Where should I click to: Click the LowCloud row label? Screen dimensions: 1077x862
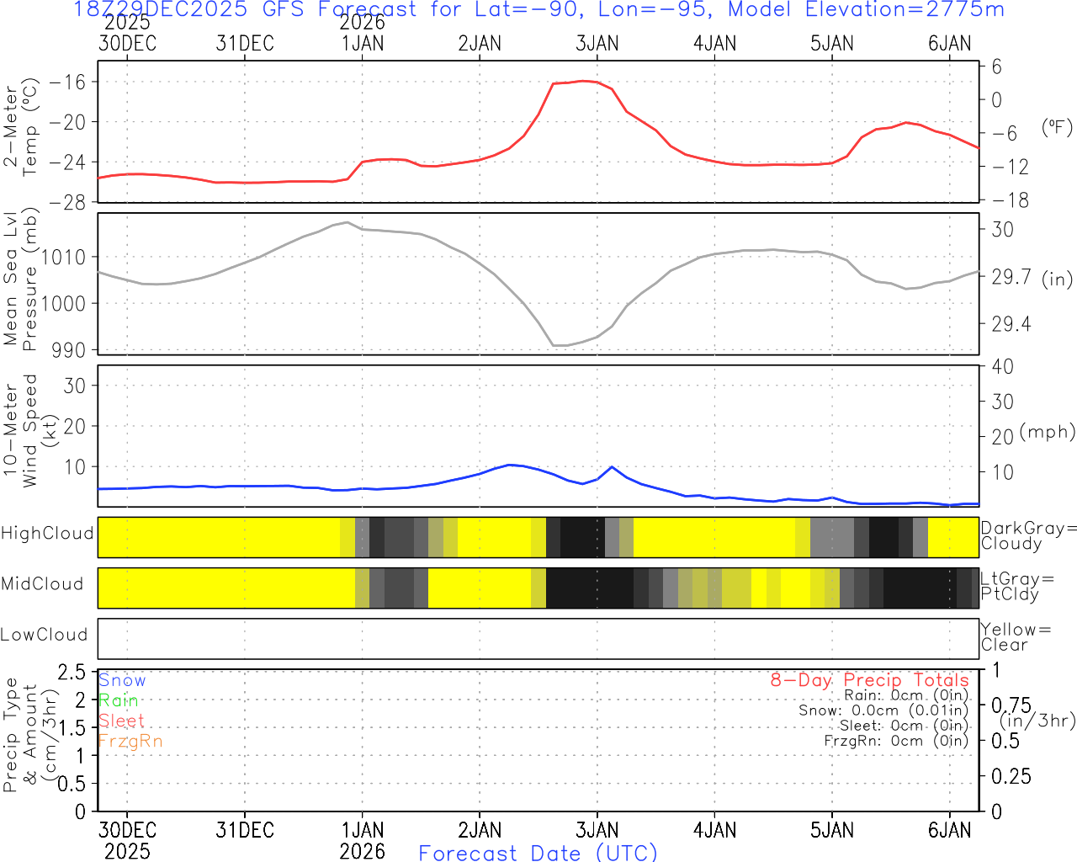(44, 635)
